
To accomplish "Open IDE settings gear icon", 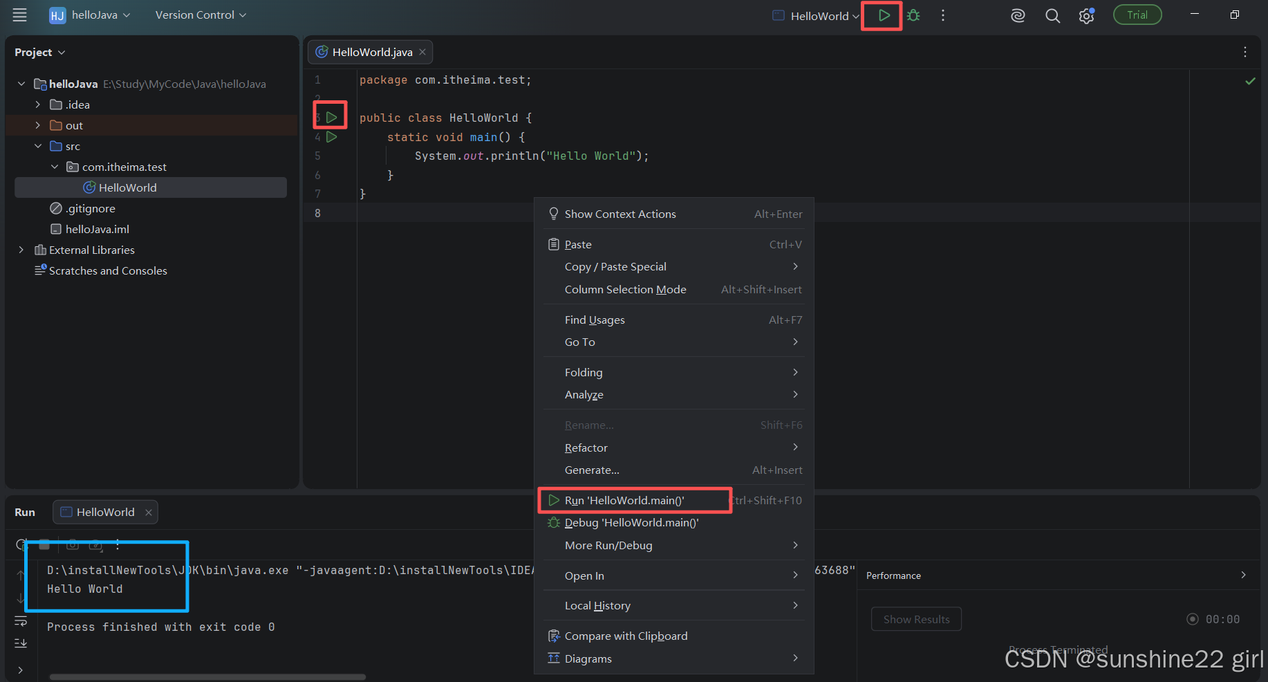I will [x=1086, y=16].
